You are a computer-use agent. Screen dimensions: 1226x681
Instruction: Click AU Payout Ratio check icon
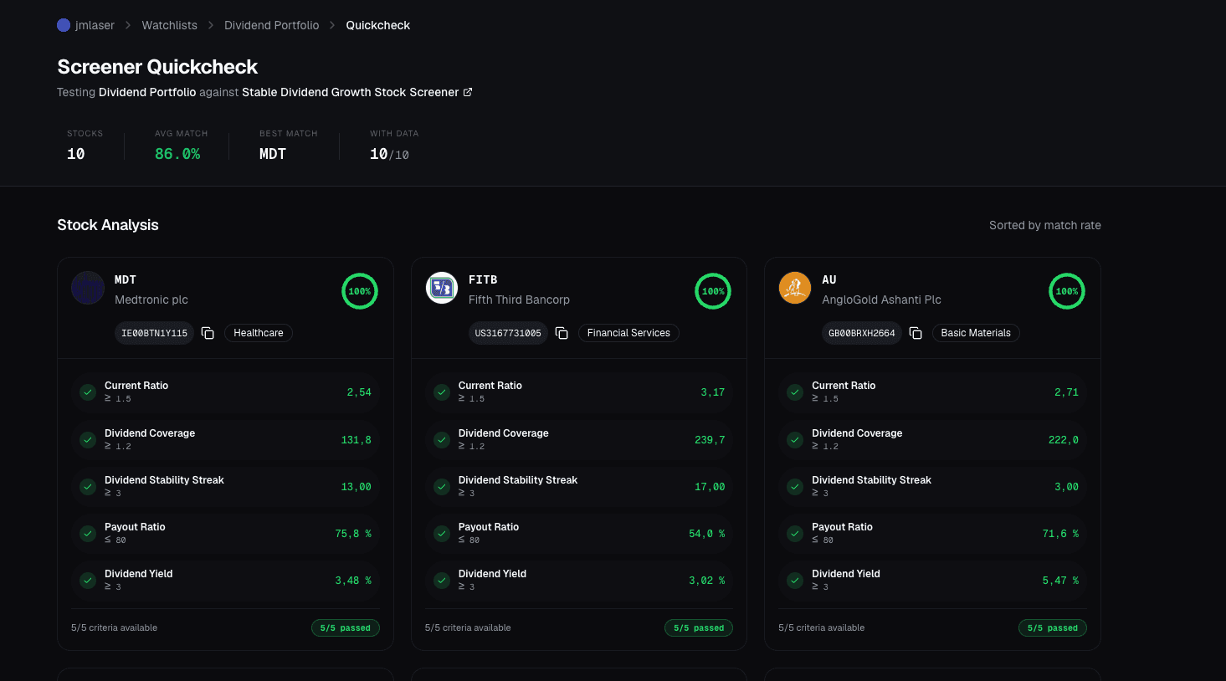[x=795, y=534]
